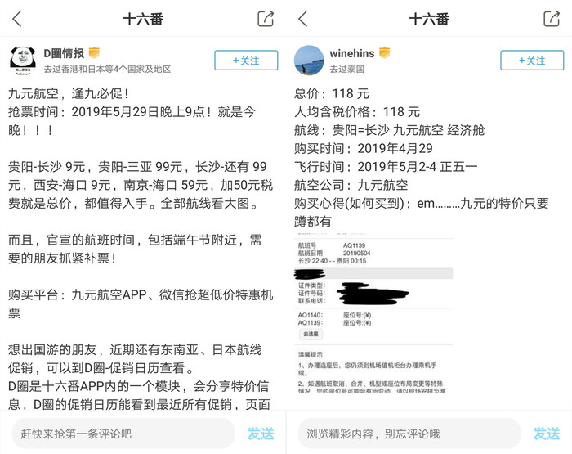This screenshot has width=572, height=454.
Task: Tap 去过香港和日本等4个国家及地区 travel info
Action: click(x=107, y=69)
